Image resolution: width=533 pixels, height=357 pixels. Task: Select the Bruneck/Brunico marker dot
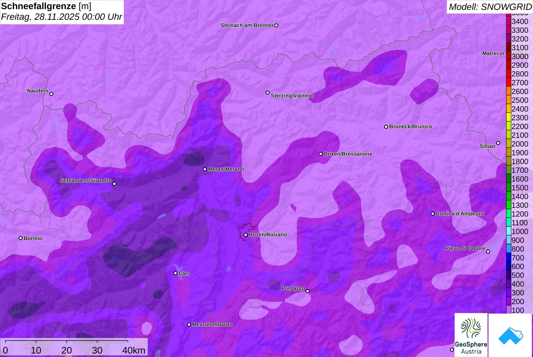click(x=386, y=127)
